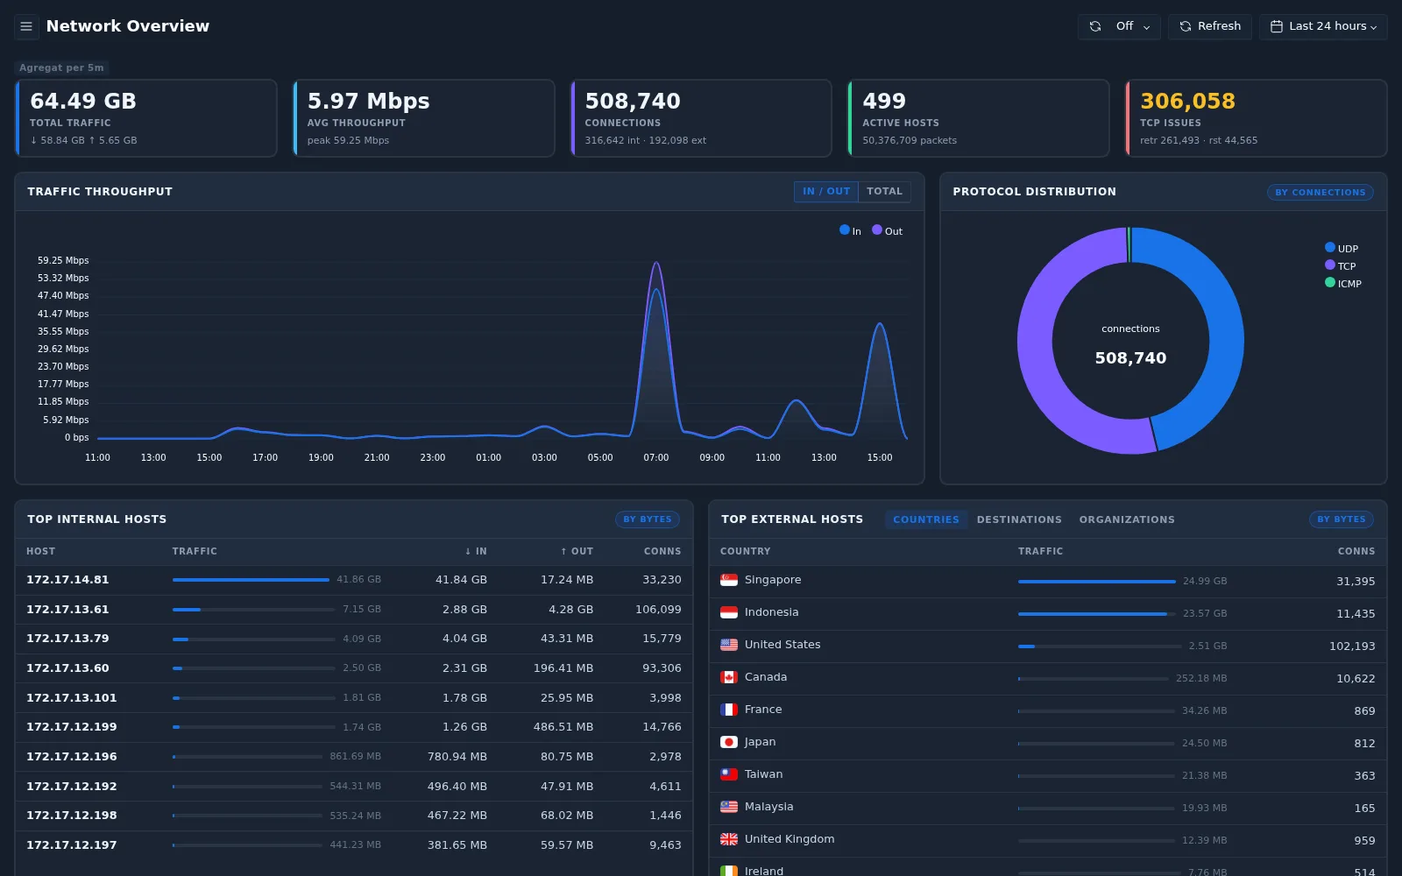Click the auto-refresh cycle icon
This screenshot has height=876, width=1402.
click(1095, 26)
